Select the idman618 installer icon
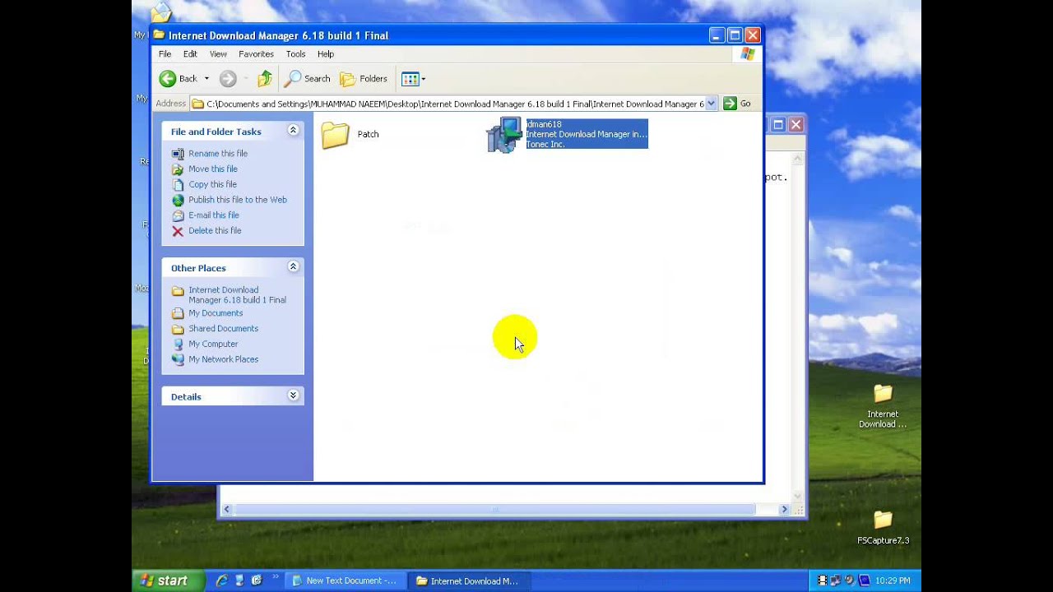The height and width of the screenshot is (592, 1053). pos(504,135)
